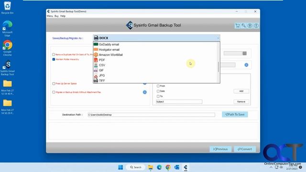The image size is (306, 172).
Task: Click the Add filter button
Action: tap(241, 91)
